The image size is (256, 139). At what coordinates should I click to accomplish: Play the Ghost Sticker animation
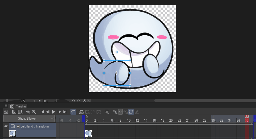point(54,112)
